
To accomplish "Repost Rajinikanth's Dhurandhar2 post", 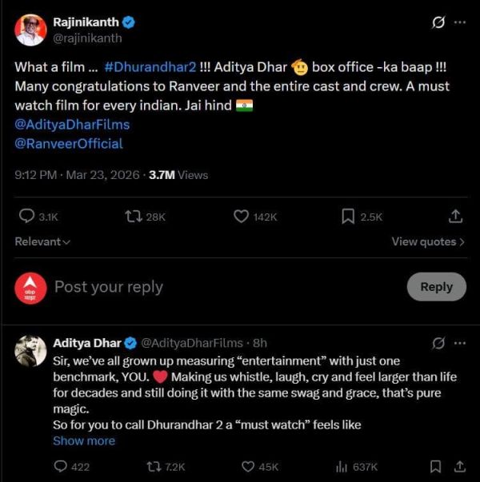I will pos(134,216).
